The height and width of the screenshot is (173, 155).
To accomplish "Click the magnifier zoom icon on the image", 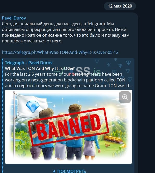I will (x=125, y=97).
